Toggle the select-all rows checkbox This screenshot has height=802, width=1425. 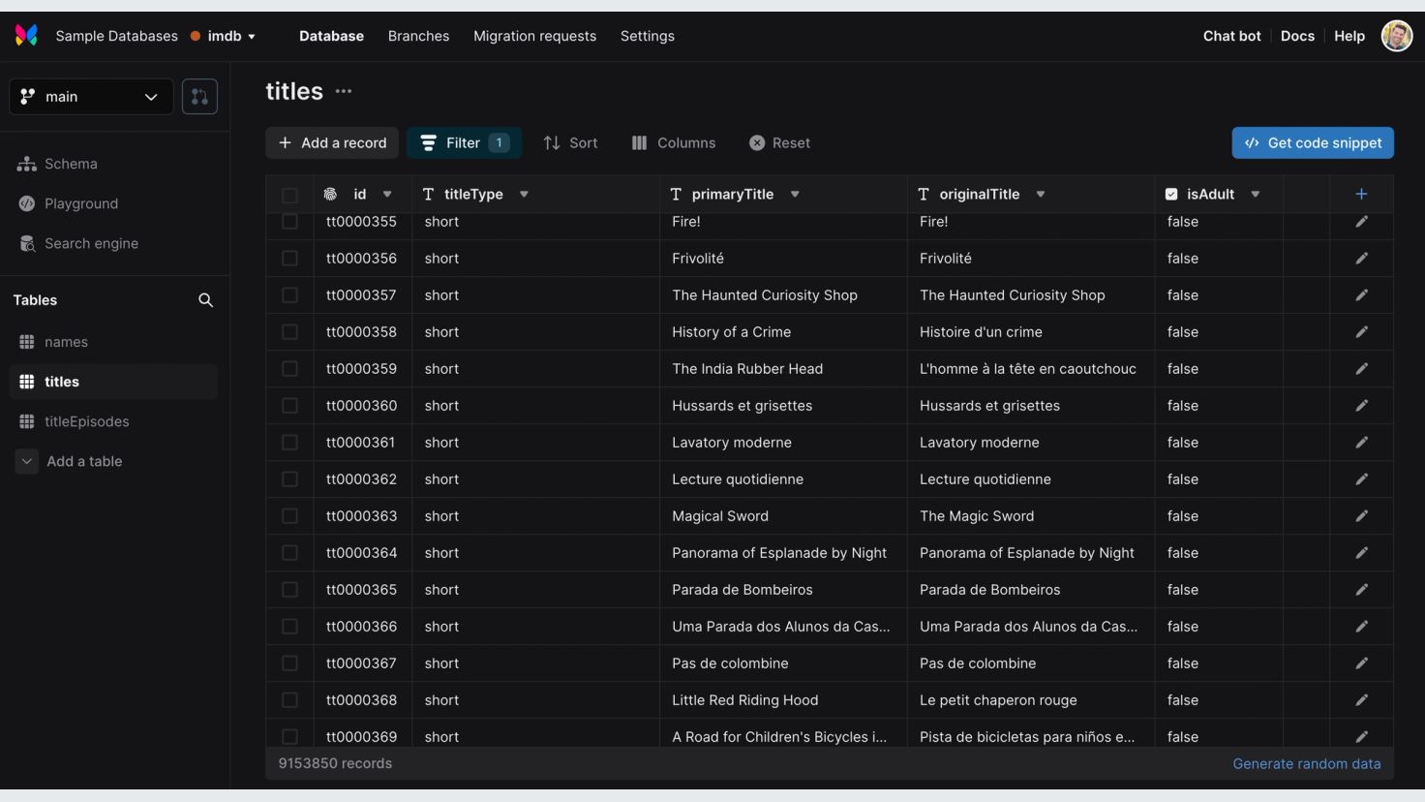(x=289, y=195)
